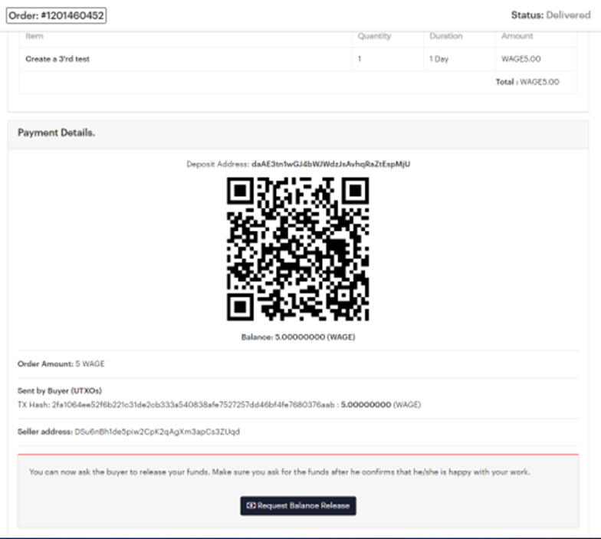Click the Balance 5.00000000 (WAGE) text
This screenshot has height=539, width=601.
click(298, 336)
